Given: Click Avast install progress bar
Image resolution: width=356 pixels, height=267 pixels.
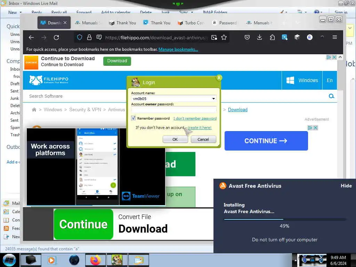Looking at the screenshot, I should (x=285, y=219).
